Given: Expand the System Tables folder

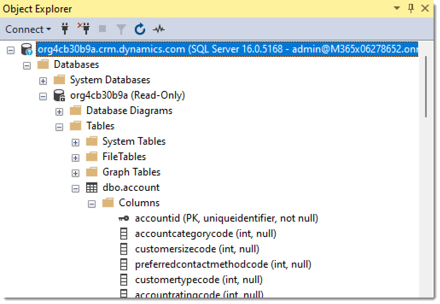Looking at the screenshot, I should 76,143.
